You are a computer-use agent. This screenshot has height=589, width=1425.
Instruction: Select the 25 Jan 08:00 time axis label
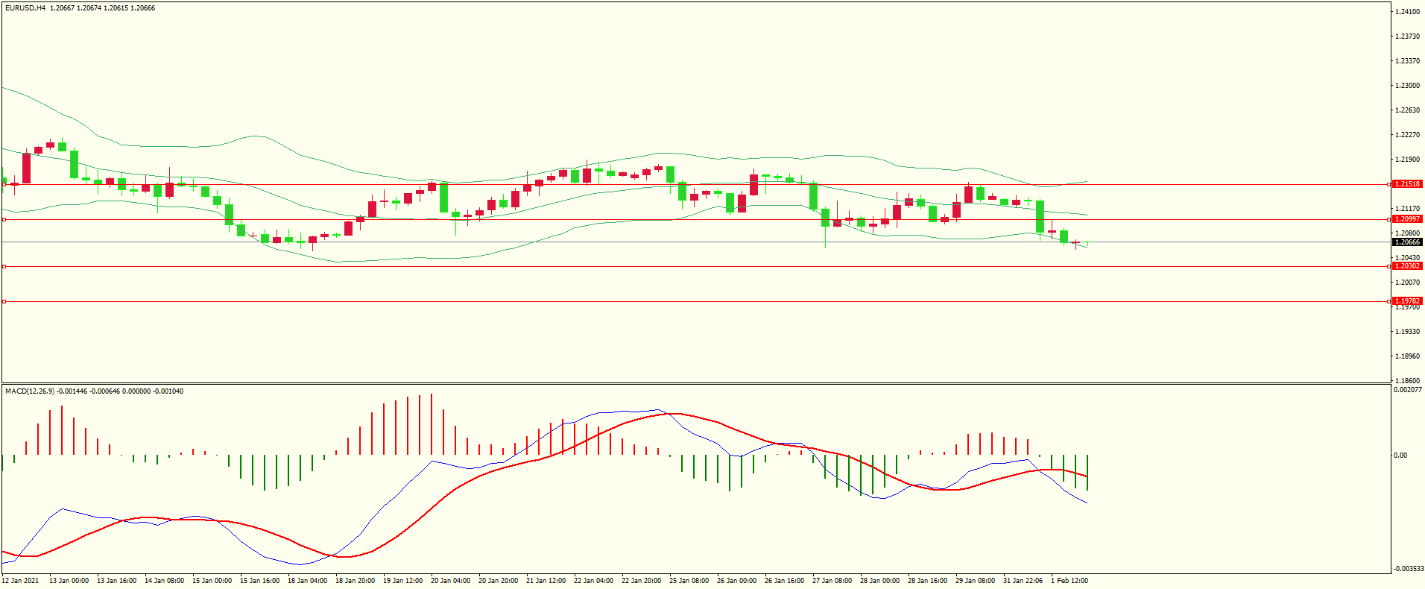689,581
